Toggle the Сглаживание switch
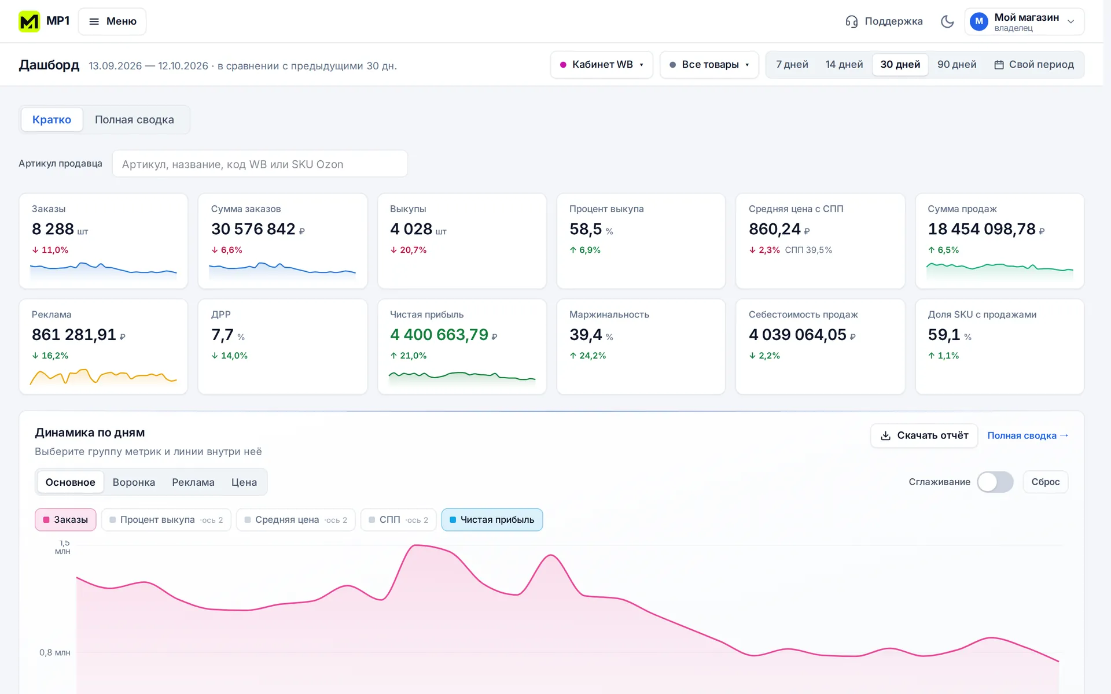This screenshot has width=1111, height=694. pos(995,482)
